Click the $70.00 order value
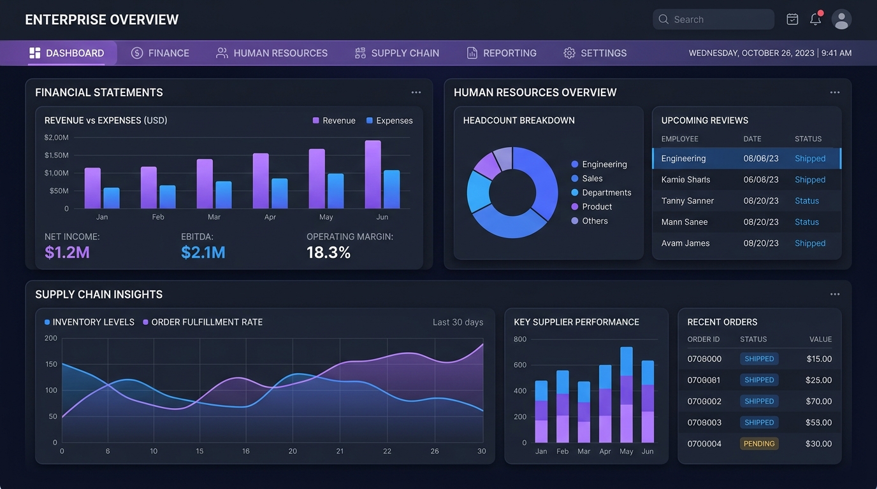 pyautogui.click(x=819, y=401)
